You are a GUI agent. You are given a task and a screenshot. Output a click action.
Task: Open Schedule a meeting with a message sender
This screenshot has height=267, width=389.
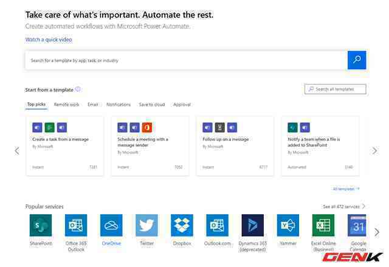pos(150,146)
